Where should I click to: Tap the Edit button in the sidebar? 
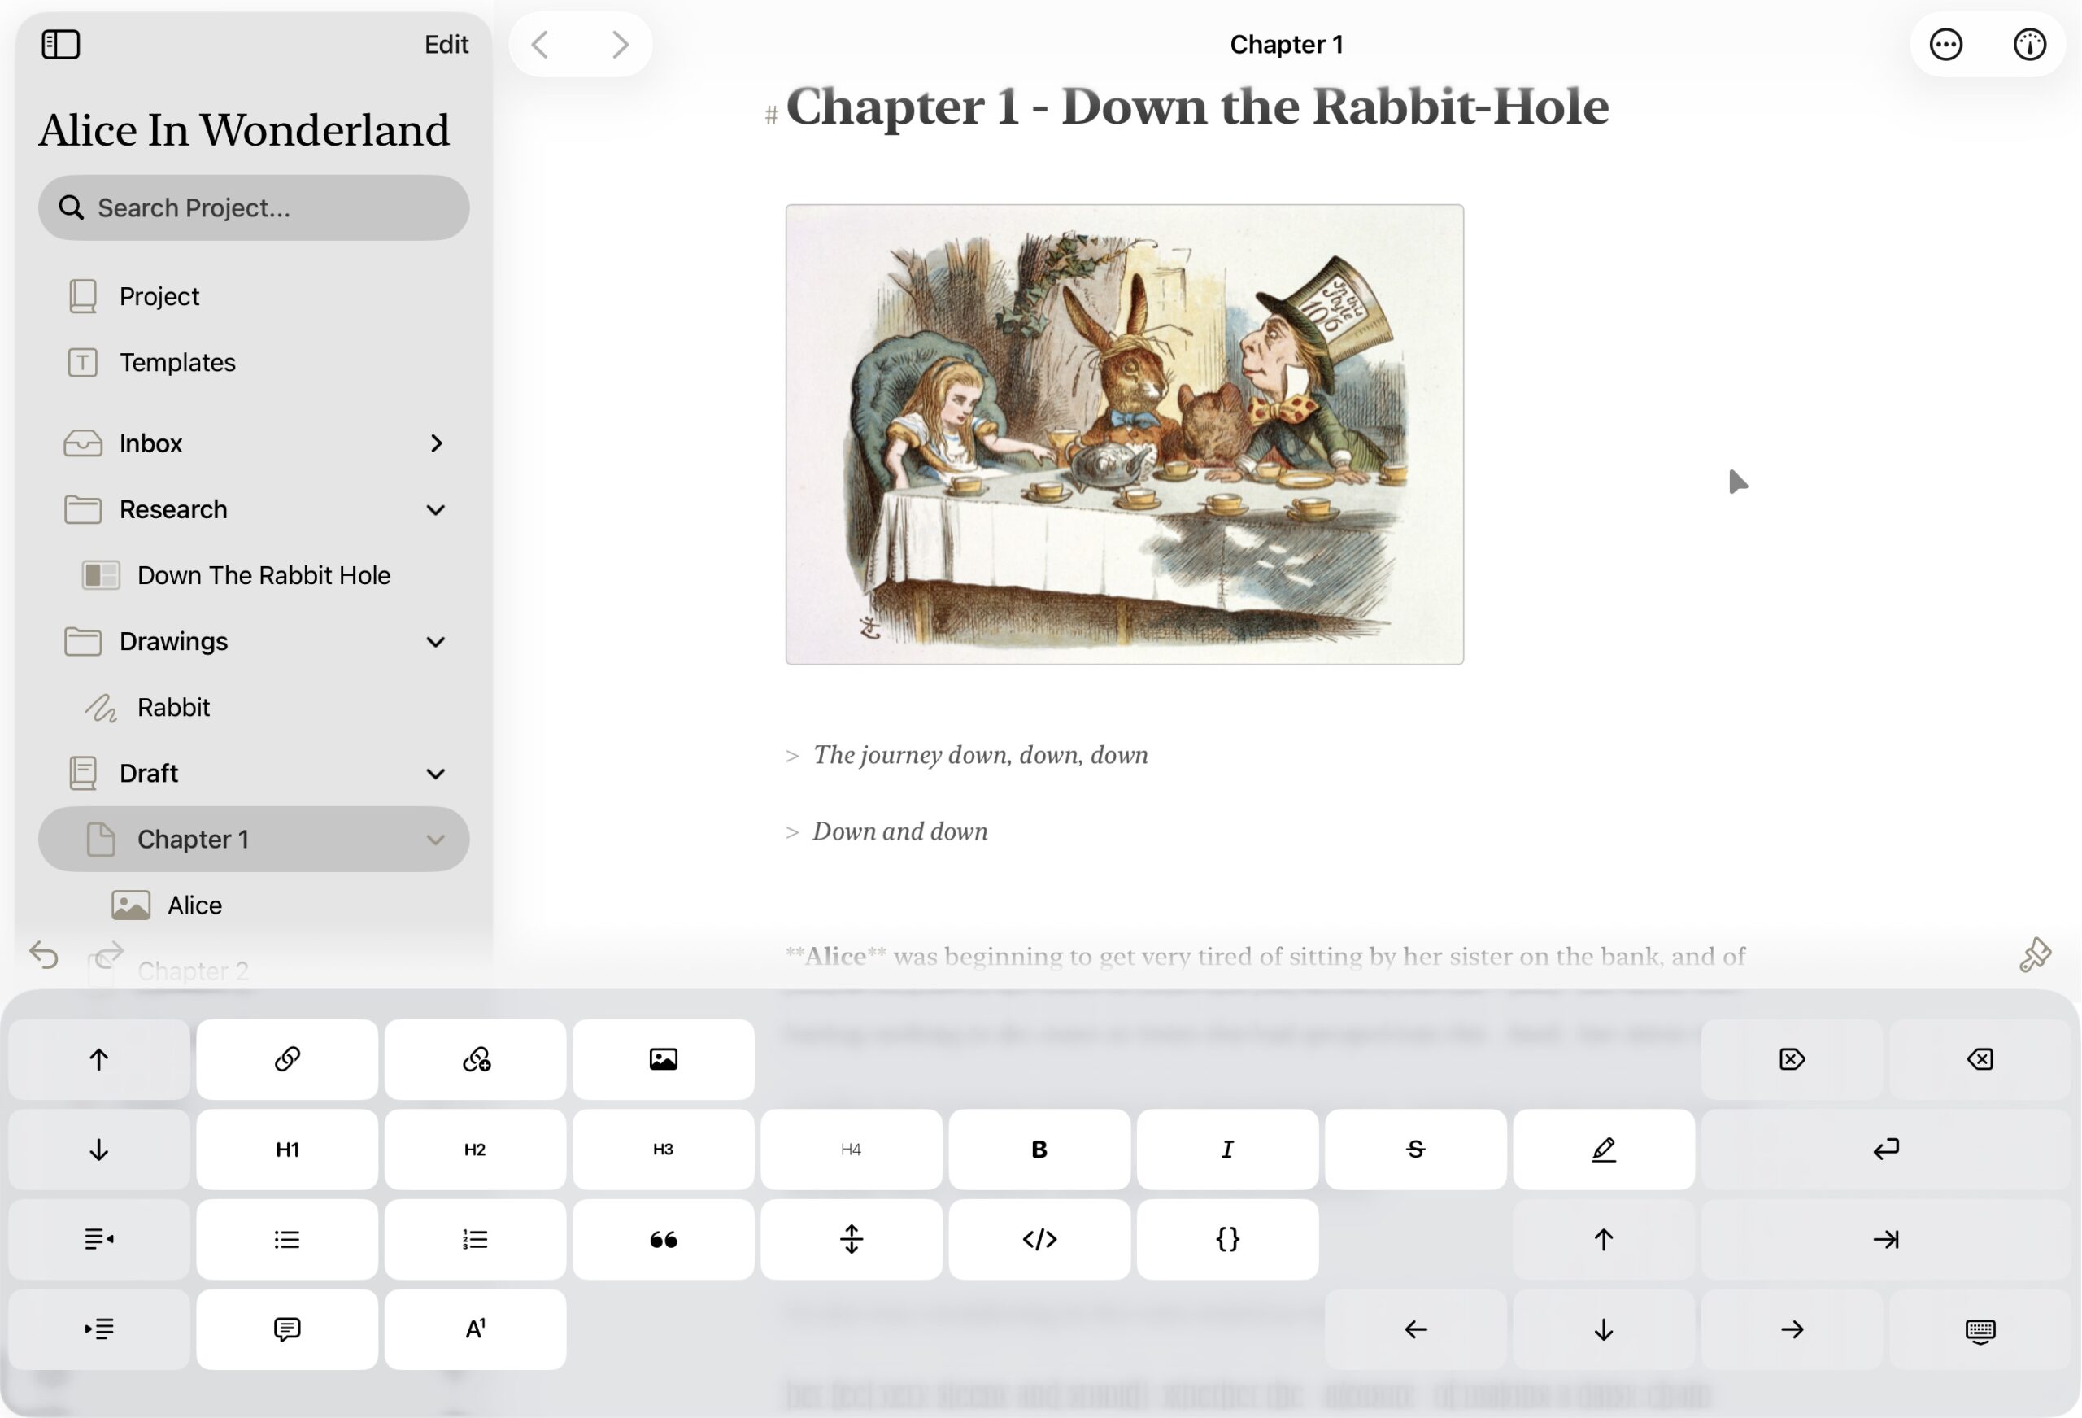(x=445, y=43)
